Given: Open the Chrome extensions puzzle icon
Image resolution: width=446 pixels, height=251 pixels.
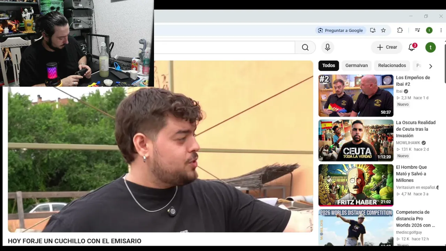Looking at the screenshot, I should tap(400, 30).
